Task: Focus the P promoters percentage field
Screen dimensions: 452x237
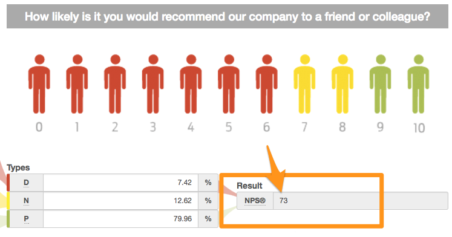Action: click(121, 219)
